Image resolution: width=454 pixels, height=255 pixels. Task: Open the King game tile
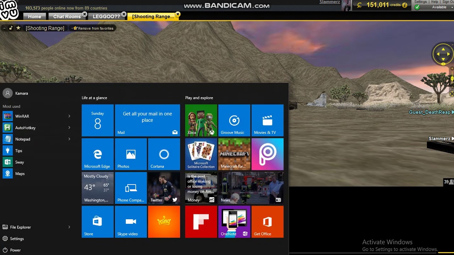[164, 222]
